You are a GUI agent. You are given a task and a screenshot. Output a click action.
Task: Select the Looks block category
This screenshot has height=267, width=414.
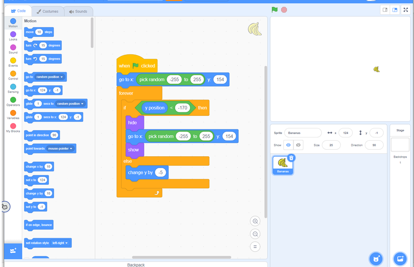point(13,35)
